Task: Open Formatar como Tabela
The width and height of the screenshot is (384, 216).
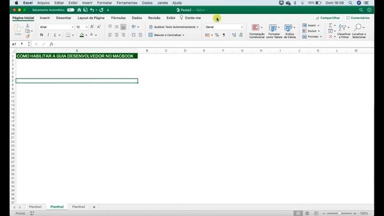Action: (x=274, y=31)
